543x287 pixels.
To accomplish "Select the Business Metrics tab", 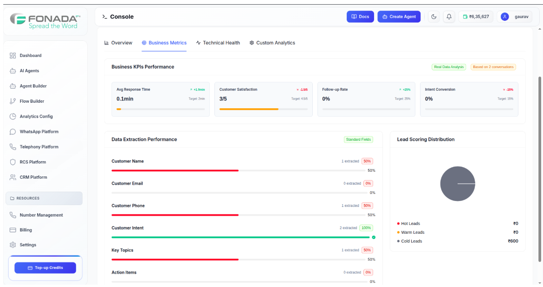I will 164,43.
